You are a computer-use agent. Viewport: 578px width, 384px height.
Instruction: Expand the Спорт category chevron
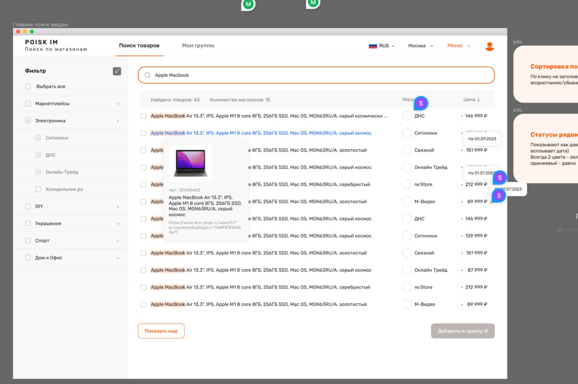pos(118,241)
